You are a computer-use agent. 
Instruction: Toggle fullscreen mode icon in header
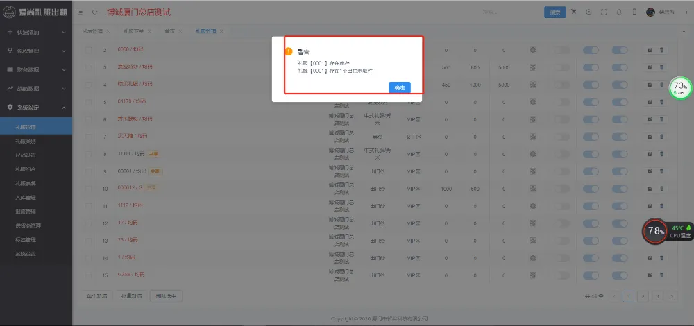click(x=603, y=12)
